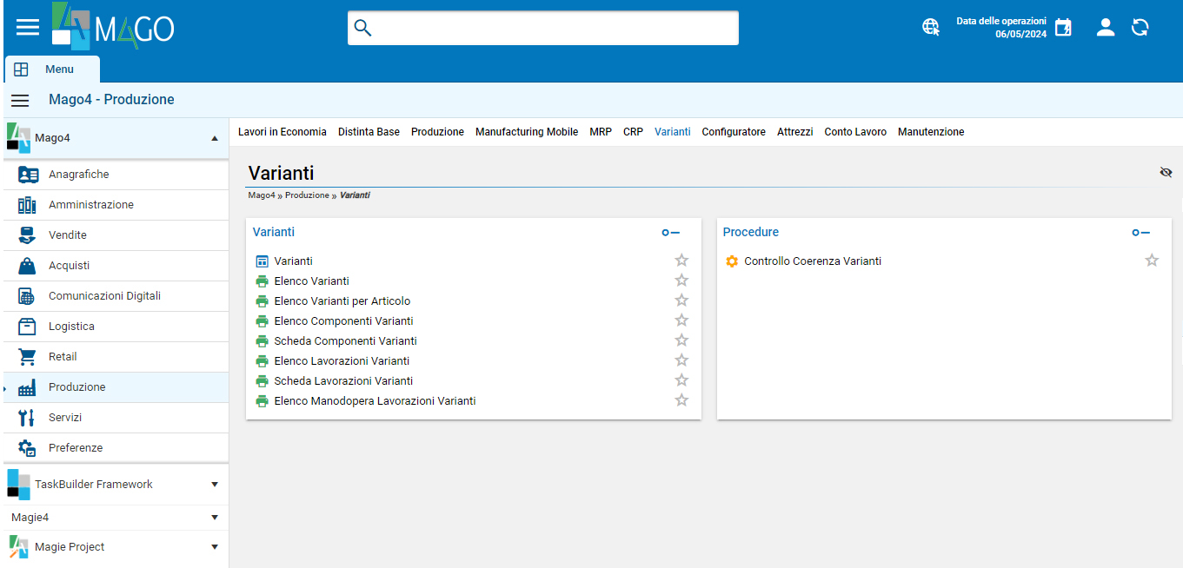Toggle the sidebar hamburger beside Mago4 - Produzione
The width and height of the screenshot is (1183, 568).
(x=20, y=100)
